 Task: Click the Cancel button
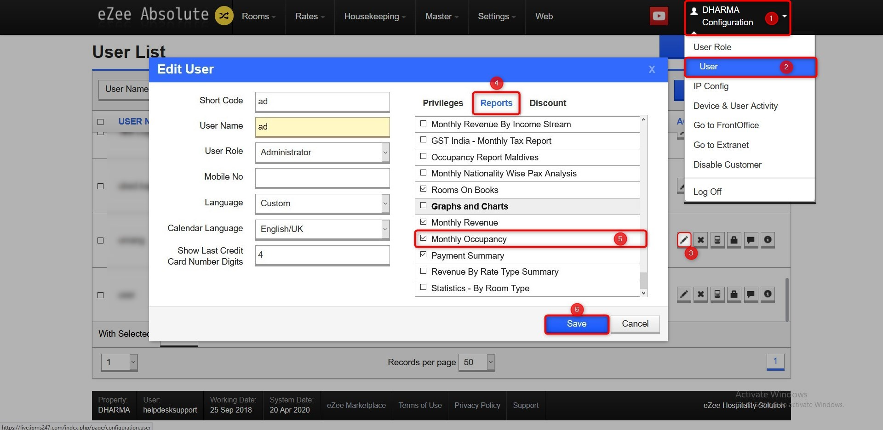(x=635, y=324)
